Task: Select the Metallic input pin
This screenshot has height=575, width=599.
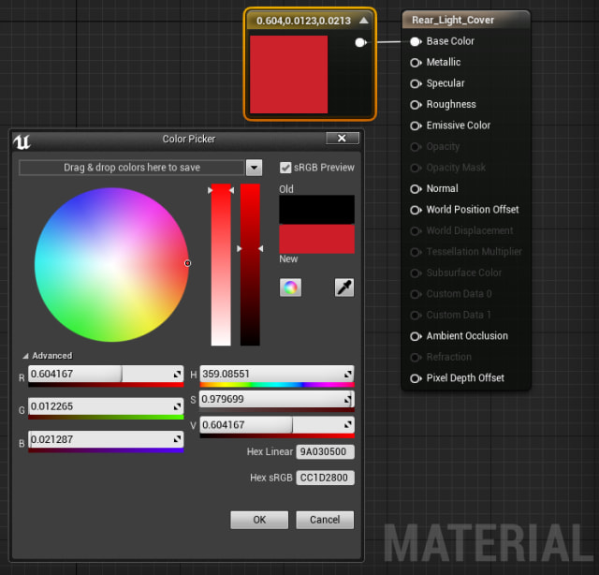Action: tap(416, 63)
